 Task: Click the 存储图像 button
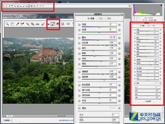pyautogui.click(x=8, y=120)
